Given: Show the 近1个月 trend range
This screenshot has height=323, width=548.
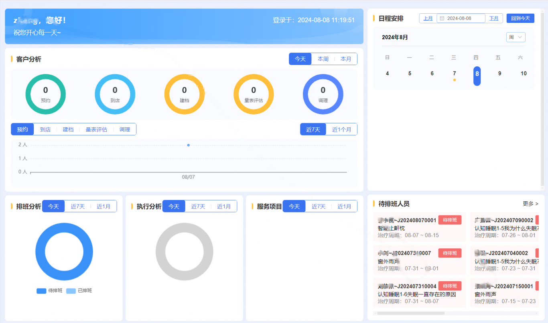Looking at the screenshot, I should pyautogui.click(x=342, y=129).
